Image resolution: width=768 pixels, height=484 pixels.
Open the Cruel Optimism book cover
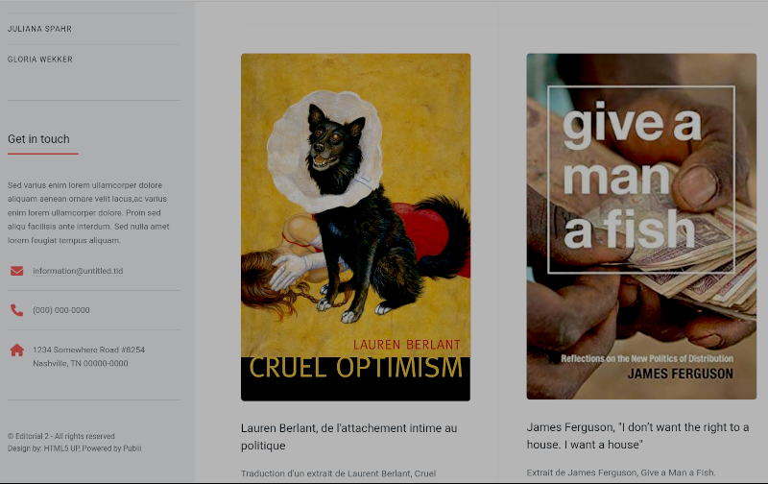355,228
